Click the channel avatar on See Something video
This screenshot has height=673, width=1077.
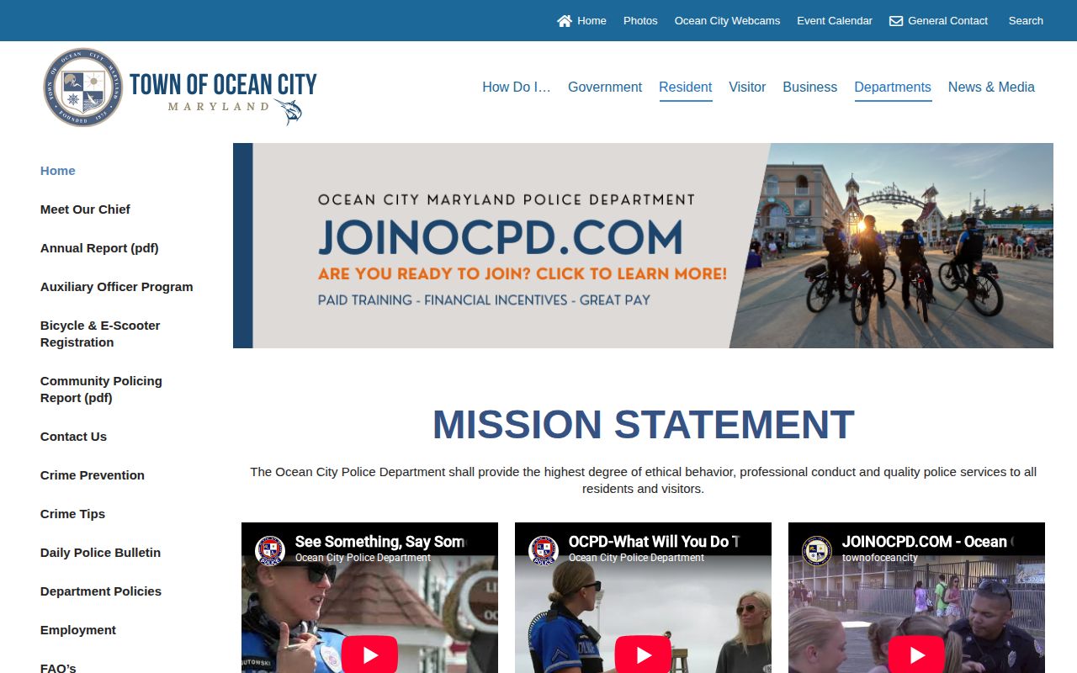coord(270,550)
